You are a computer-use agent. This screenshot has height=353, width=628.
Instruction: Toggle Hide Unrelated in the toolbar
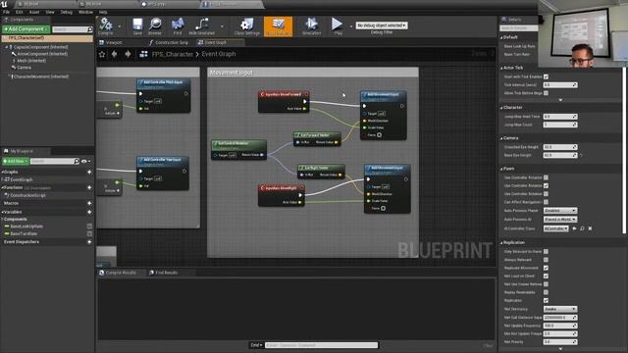coord(201,25)
